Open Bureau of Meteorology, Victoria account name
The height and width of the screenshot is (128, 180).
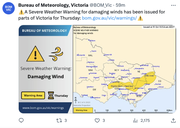tap(53, 5)
